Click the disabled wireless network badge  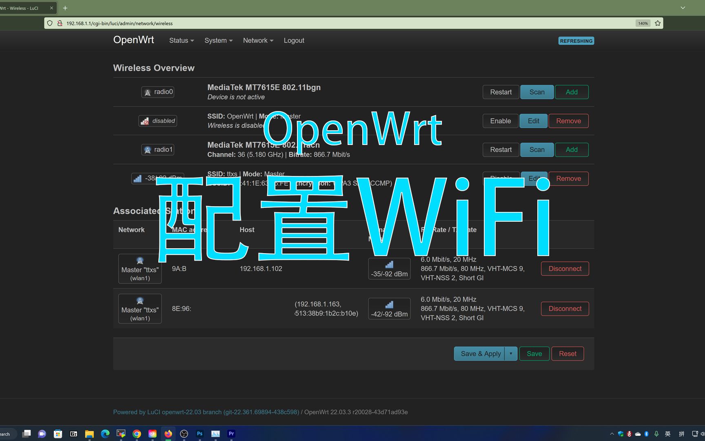pyautogui.click(x=157, y=121)
